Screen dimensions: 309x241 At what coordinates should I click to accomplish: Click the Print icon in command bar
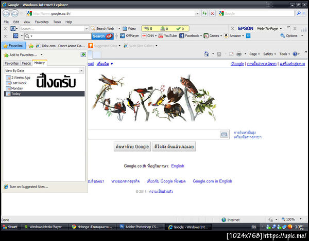(x=239, y=54)
